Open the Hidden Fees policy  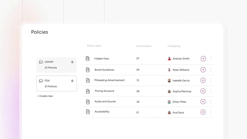(102, 58)
